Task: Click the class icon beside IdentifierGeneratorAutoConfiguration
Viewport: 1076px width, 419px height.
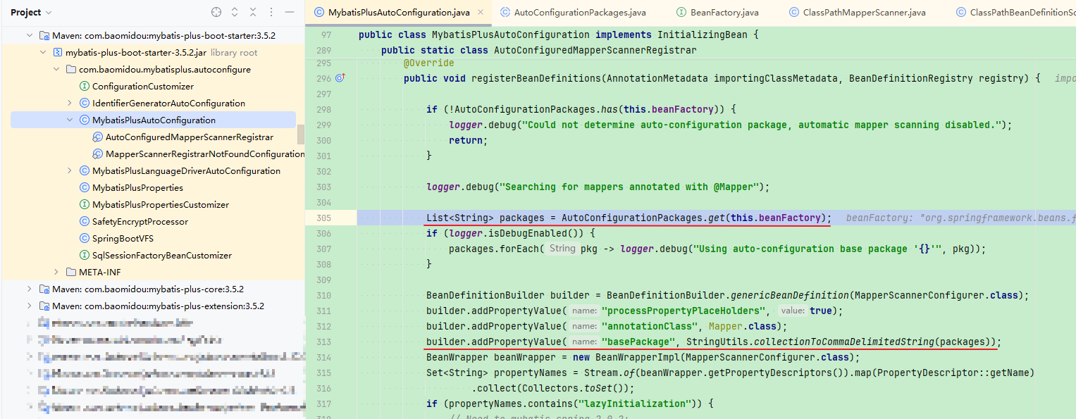Action: [x=85, y=104]
